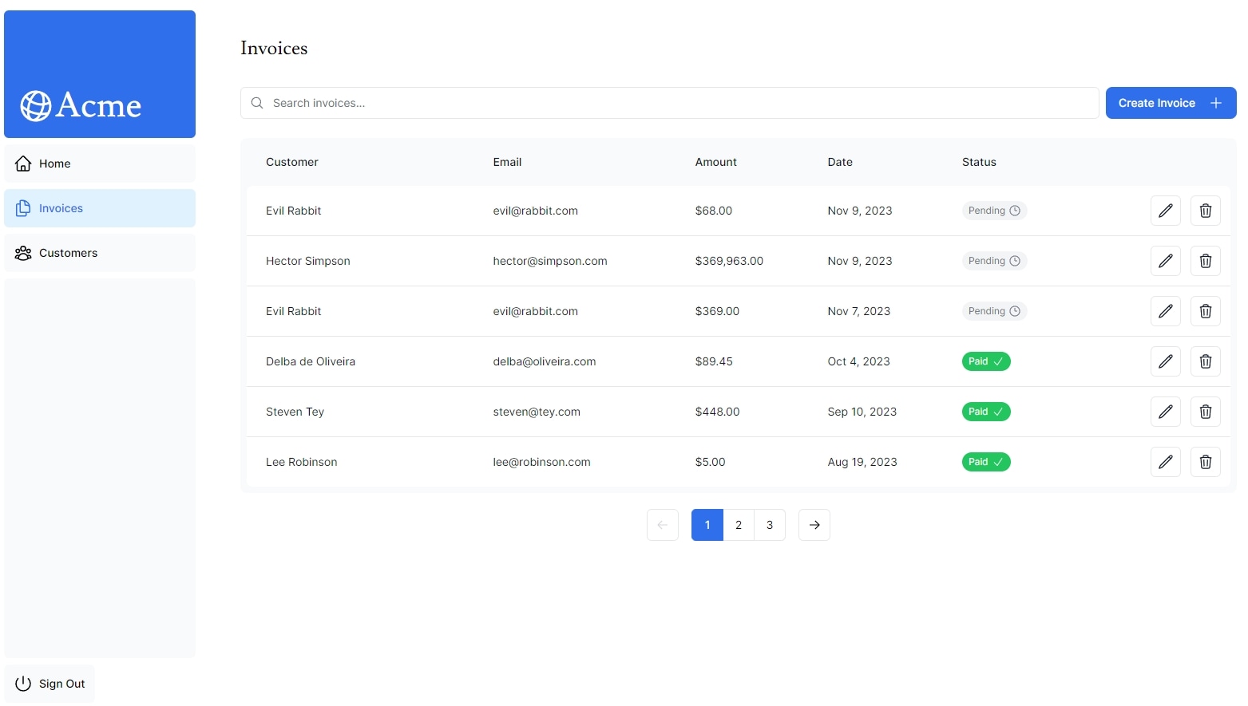
Task: Click the Customer column header
Action: (x=292, y=162)
